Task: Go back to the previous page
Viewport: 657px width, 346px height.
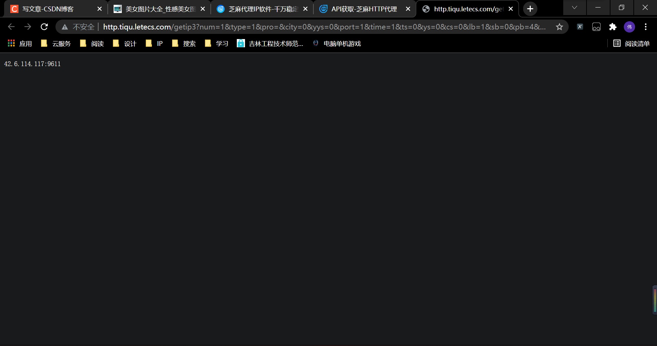Action: tap(11, 27)
